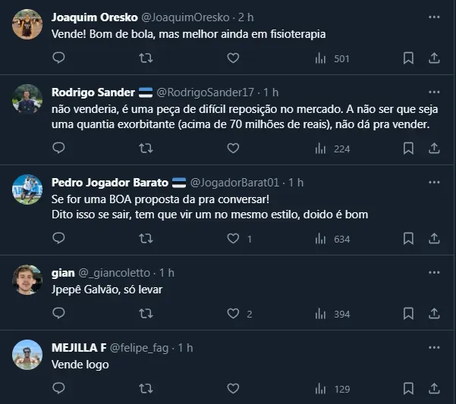Share Pedro Jogador Barato's tweet

pos(434,239)
